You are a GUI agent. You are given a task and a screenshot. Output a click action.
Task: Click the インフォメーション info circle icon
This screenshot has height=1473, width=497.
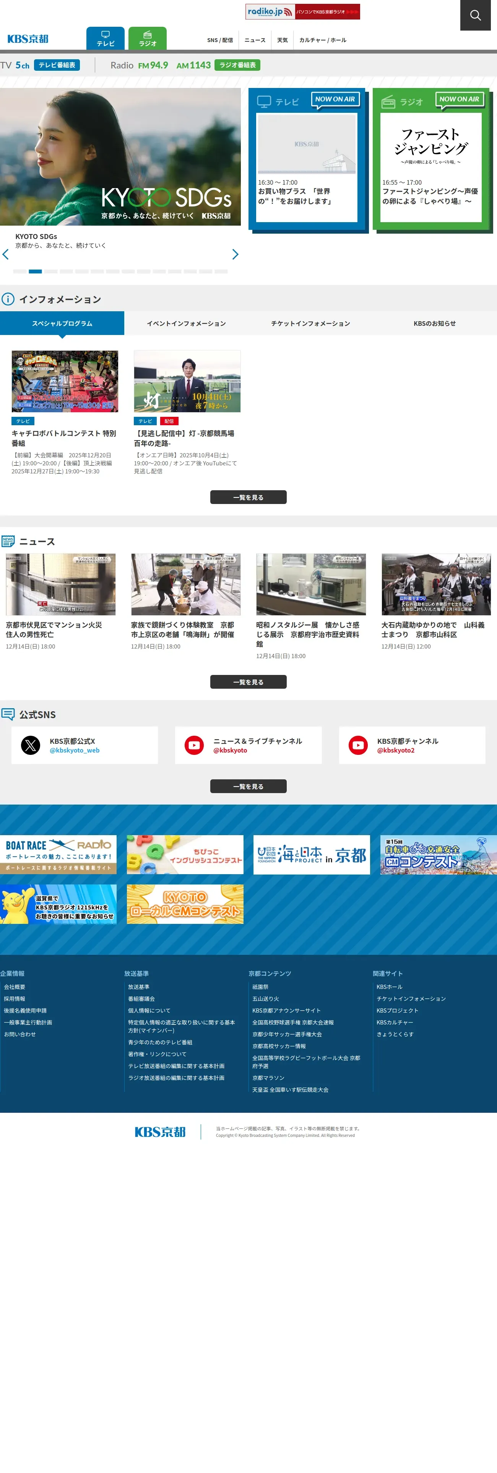pos(8,299)
